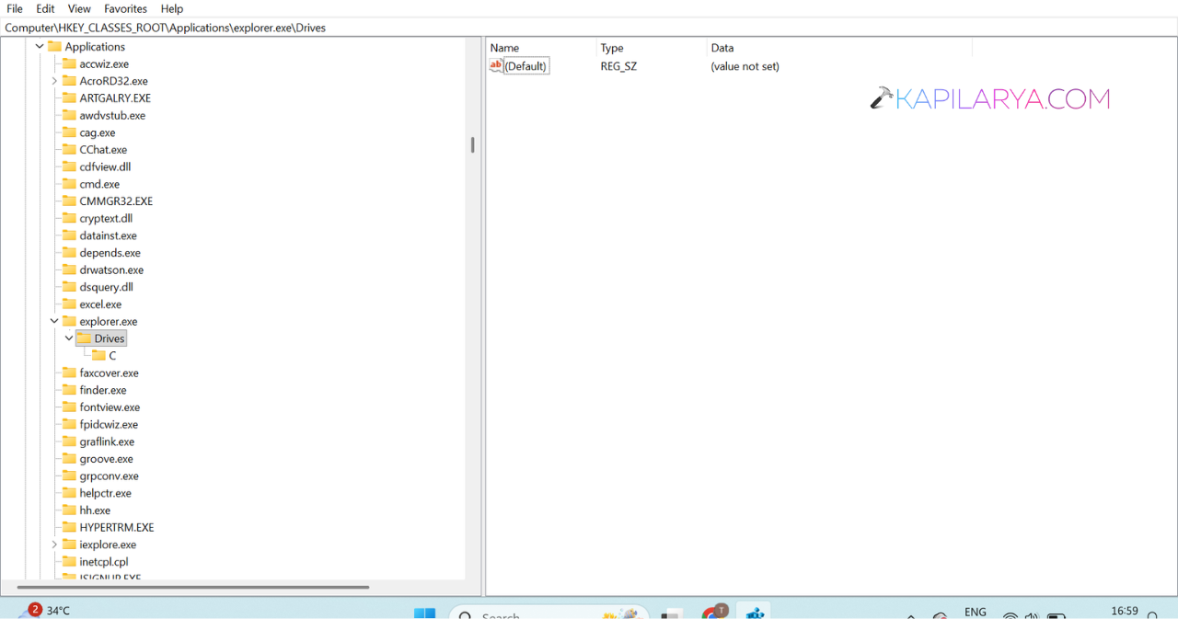
Task: Select the dsquery.dll key
Action: pos(106,287)
